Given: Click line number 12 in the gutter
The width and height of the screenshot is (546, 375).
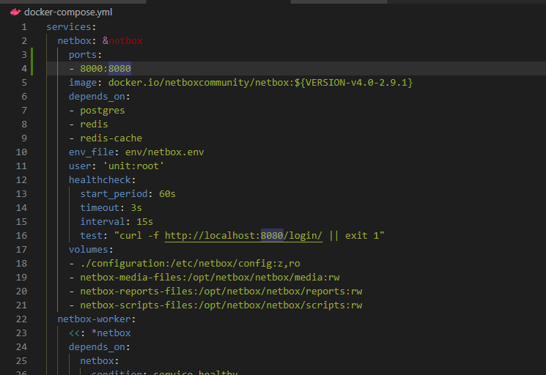Looking at the screenshot, I should coord(21,180).
